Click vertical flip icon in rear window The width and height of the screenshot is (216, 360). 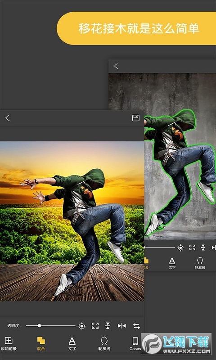coord(203,247)
